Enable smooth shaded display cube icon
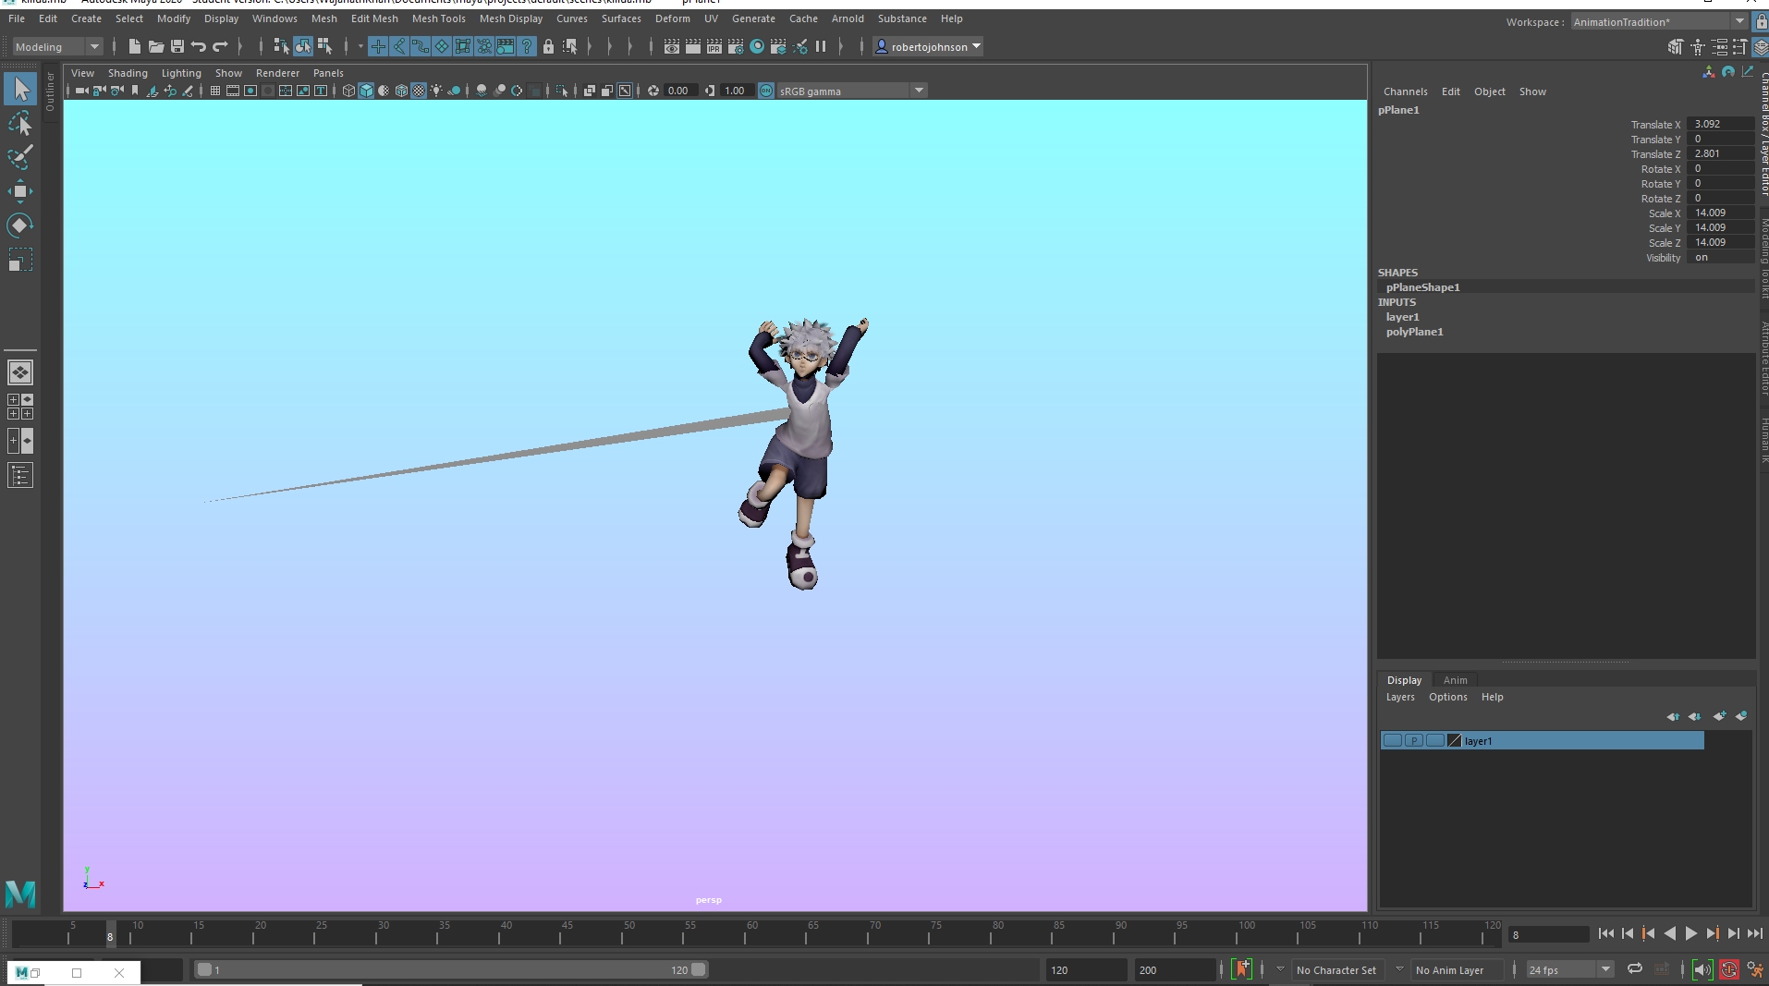The height and width of the screenshot is (986, 1769). (x=365, y=90)
